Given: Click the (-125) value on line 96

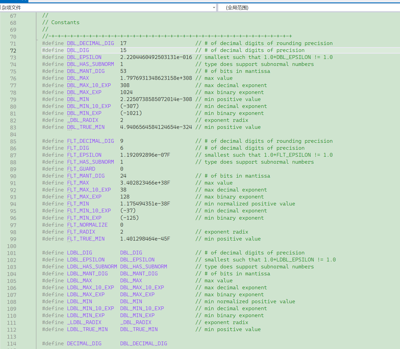Looking at the screenshot, I should tap(130, 218).
